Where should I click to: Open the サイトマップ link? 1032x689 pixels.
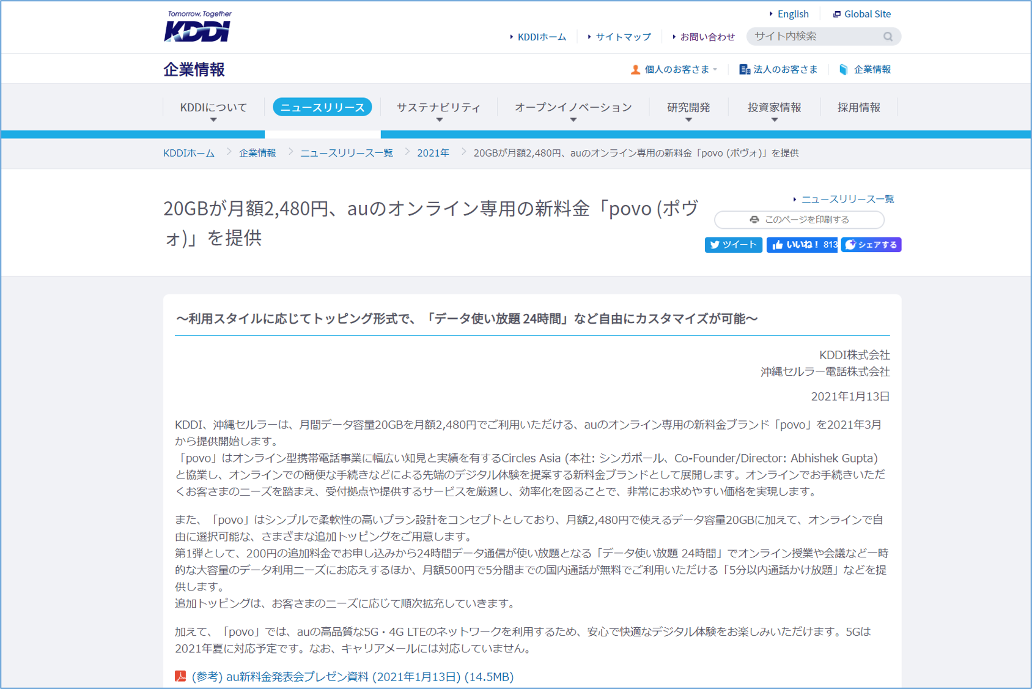click(x=623, y=37)
